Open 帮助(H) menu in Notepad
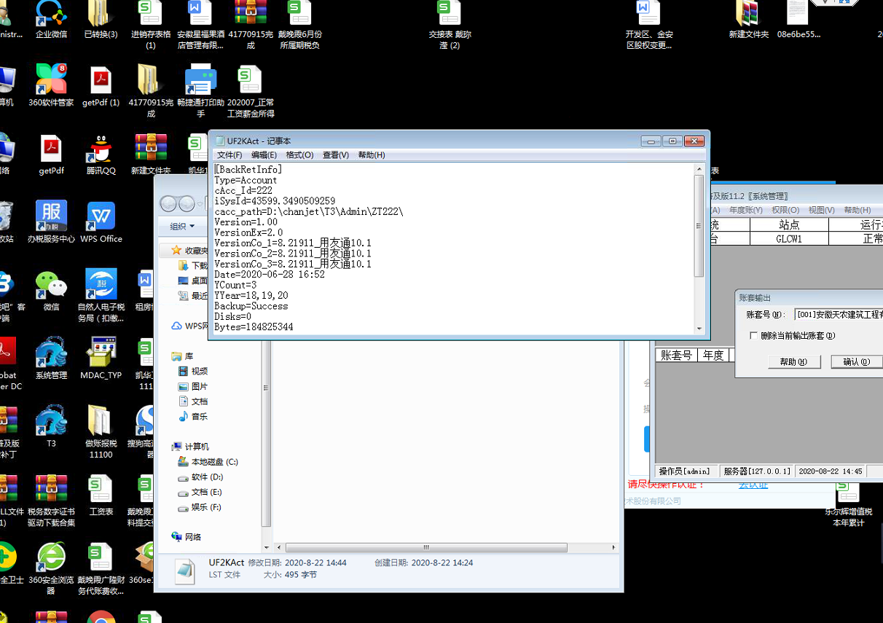Viewport: 883px width, 623px height. [x=372, y=155]
